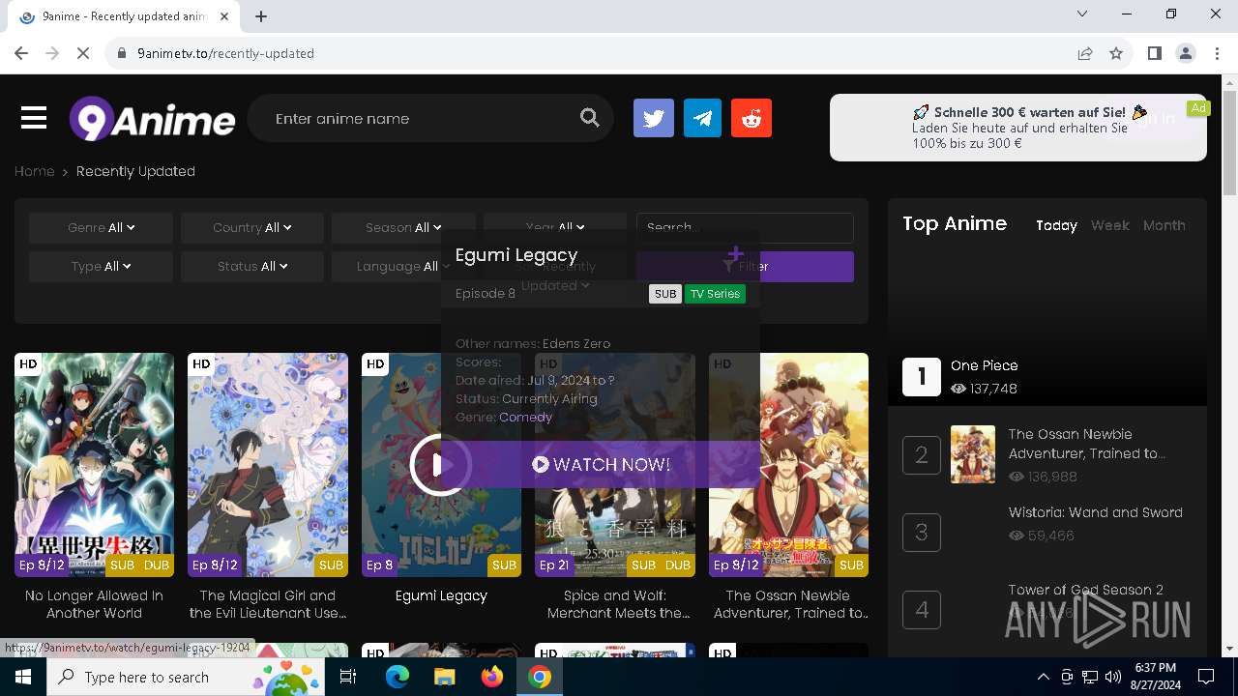Select the Month tab in Top Anime
This screenshot has width=1238, height=696.
click(1164, 225)
